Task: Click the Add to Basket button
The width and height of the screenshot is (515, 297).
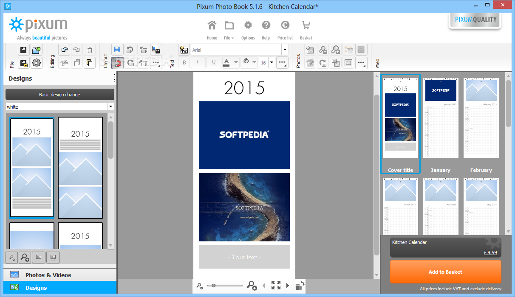Action: click(445, 272)
